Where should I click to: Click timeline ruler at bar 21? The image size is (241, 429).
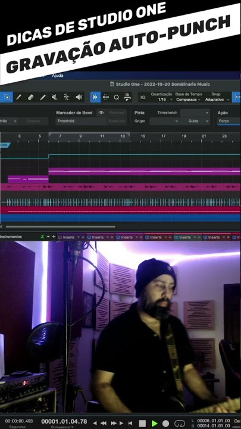tap(204, 136)
